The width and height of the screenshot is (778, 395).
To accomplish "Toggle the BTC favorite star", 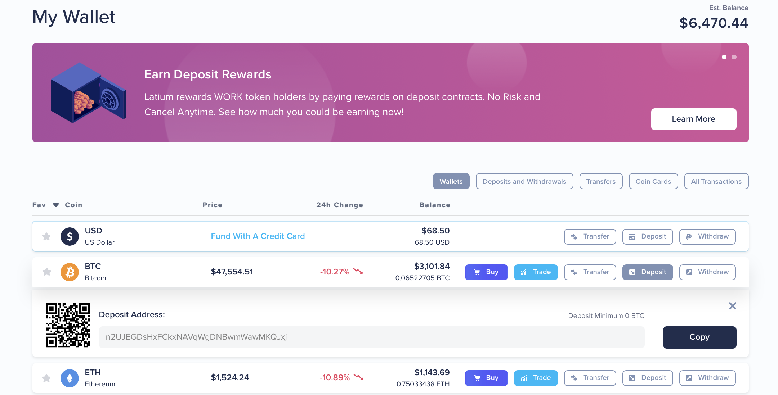I will click(46, 272).
